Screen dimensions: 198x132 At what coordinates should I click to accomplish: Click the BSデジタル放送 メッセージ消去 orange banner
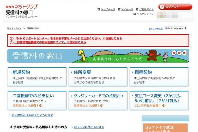[165, 128]
